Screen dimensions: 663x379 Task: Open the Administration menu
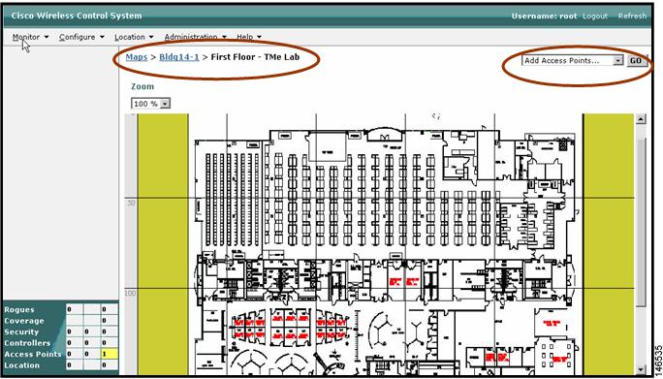(196, 37)
